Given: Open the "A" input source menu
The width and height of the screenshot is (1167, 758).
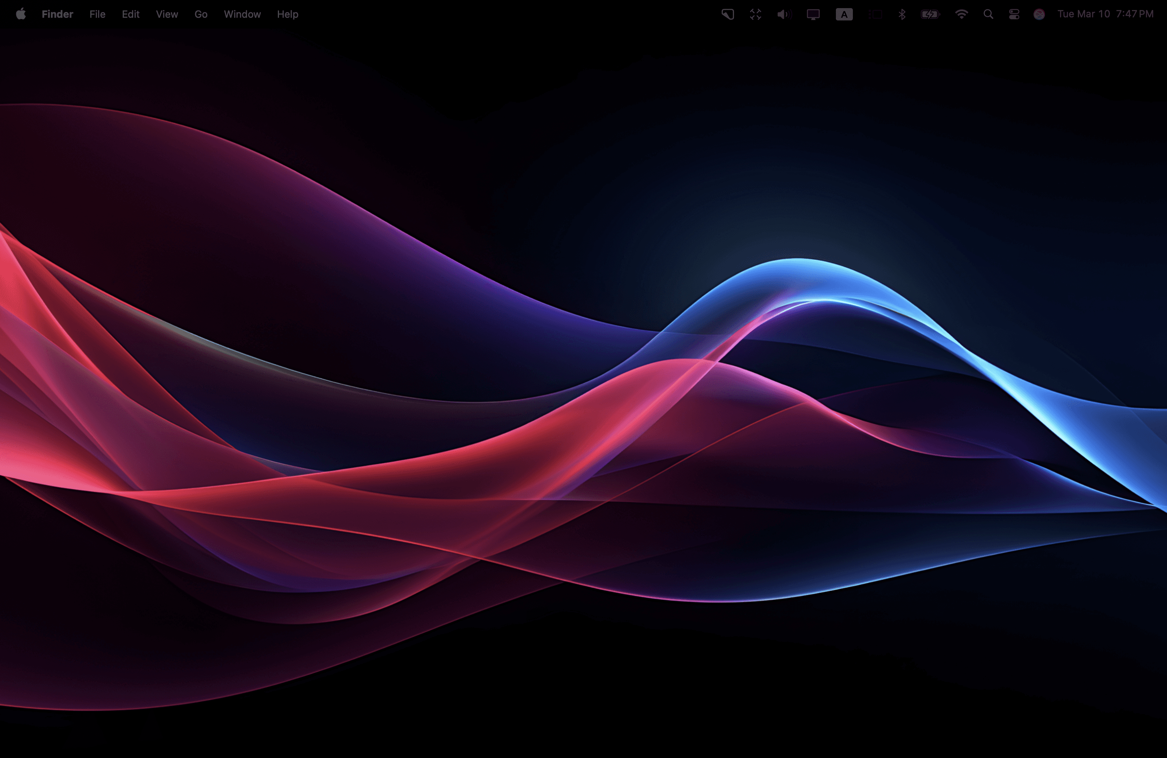Looking at the screenshot, I should 844,14.
